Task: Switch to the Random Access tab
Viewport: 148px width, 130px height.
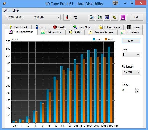Action: point(101,32)
